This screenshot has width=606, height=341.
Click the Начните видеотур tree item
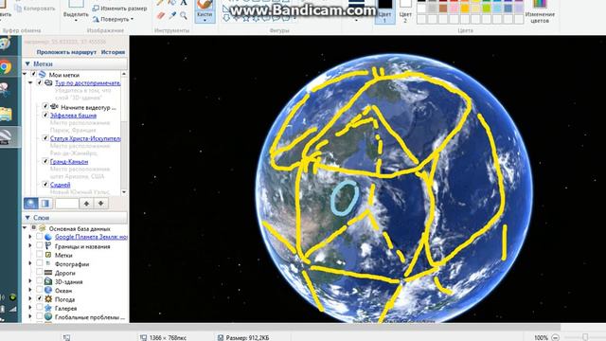pos(88,107)
